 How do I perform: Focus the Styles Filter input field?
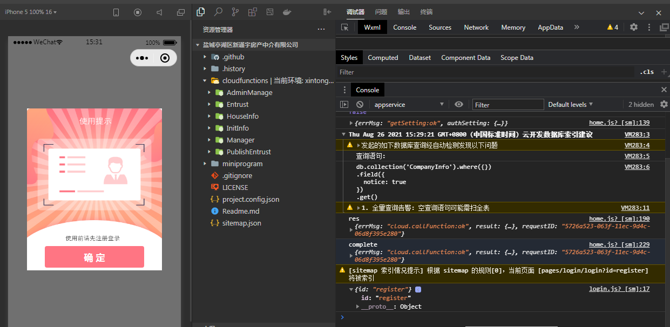[486, 72]
